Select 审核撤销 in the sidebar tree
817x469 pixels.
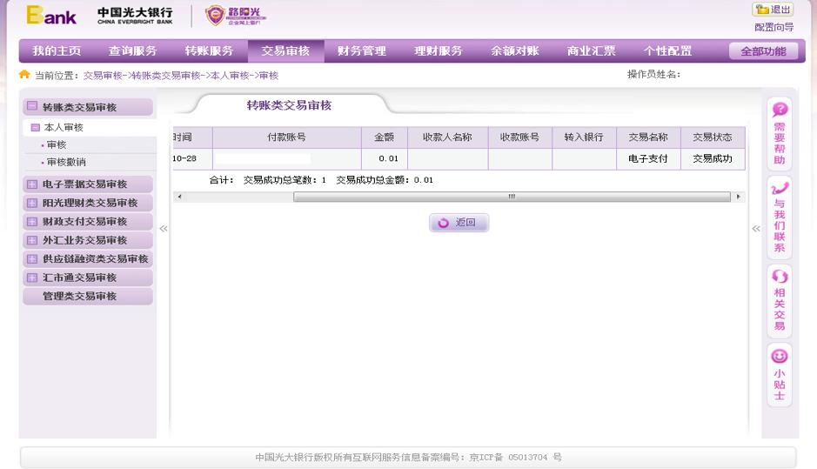tap(66, 163)
